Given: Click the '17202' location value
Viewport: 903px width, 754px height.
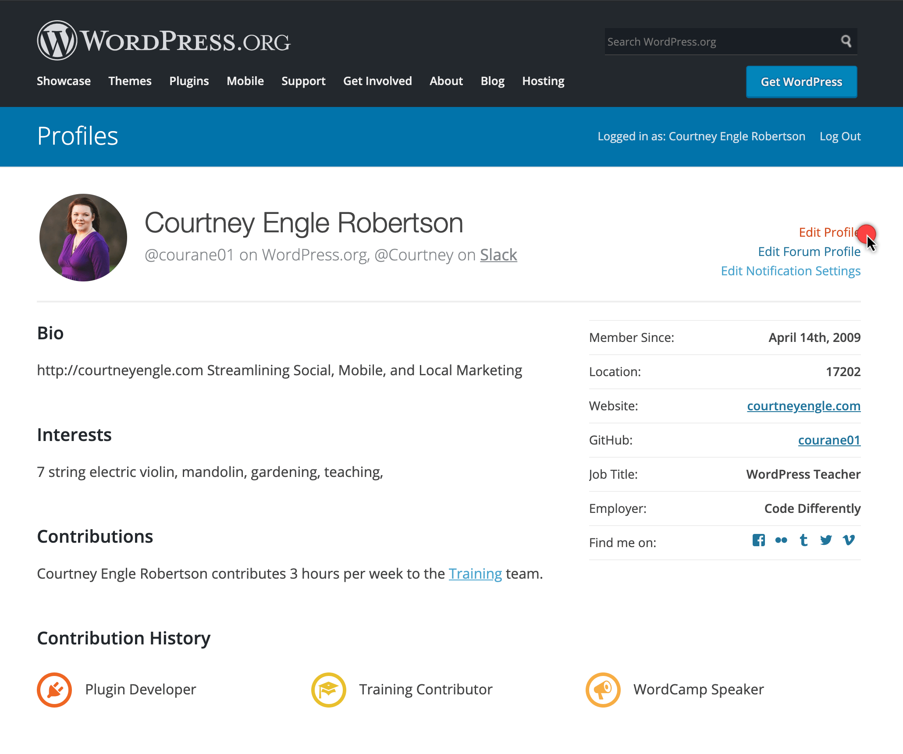Looking at the screenshot, I should (843, 372).
